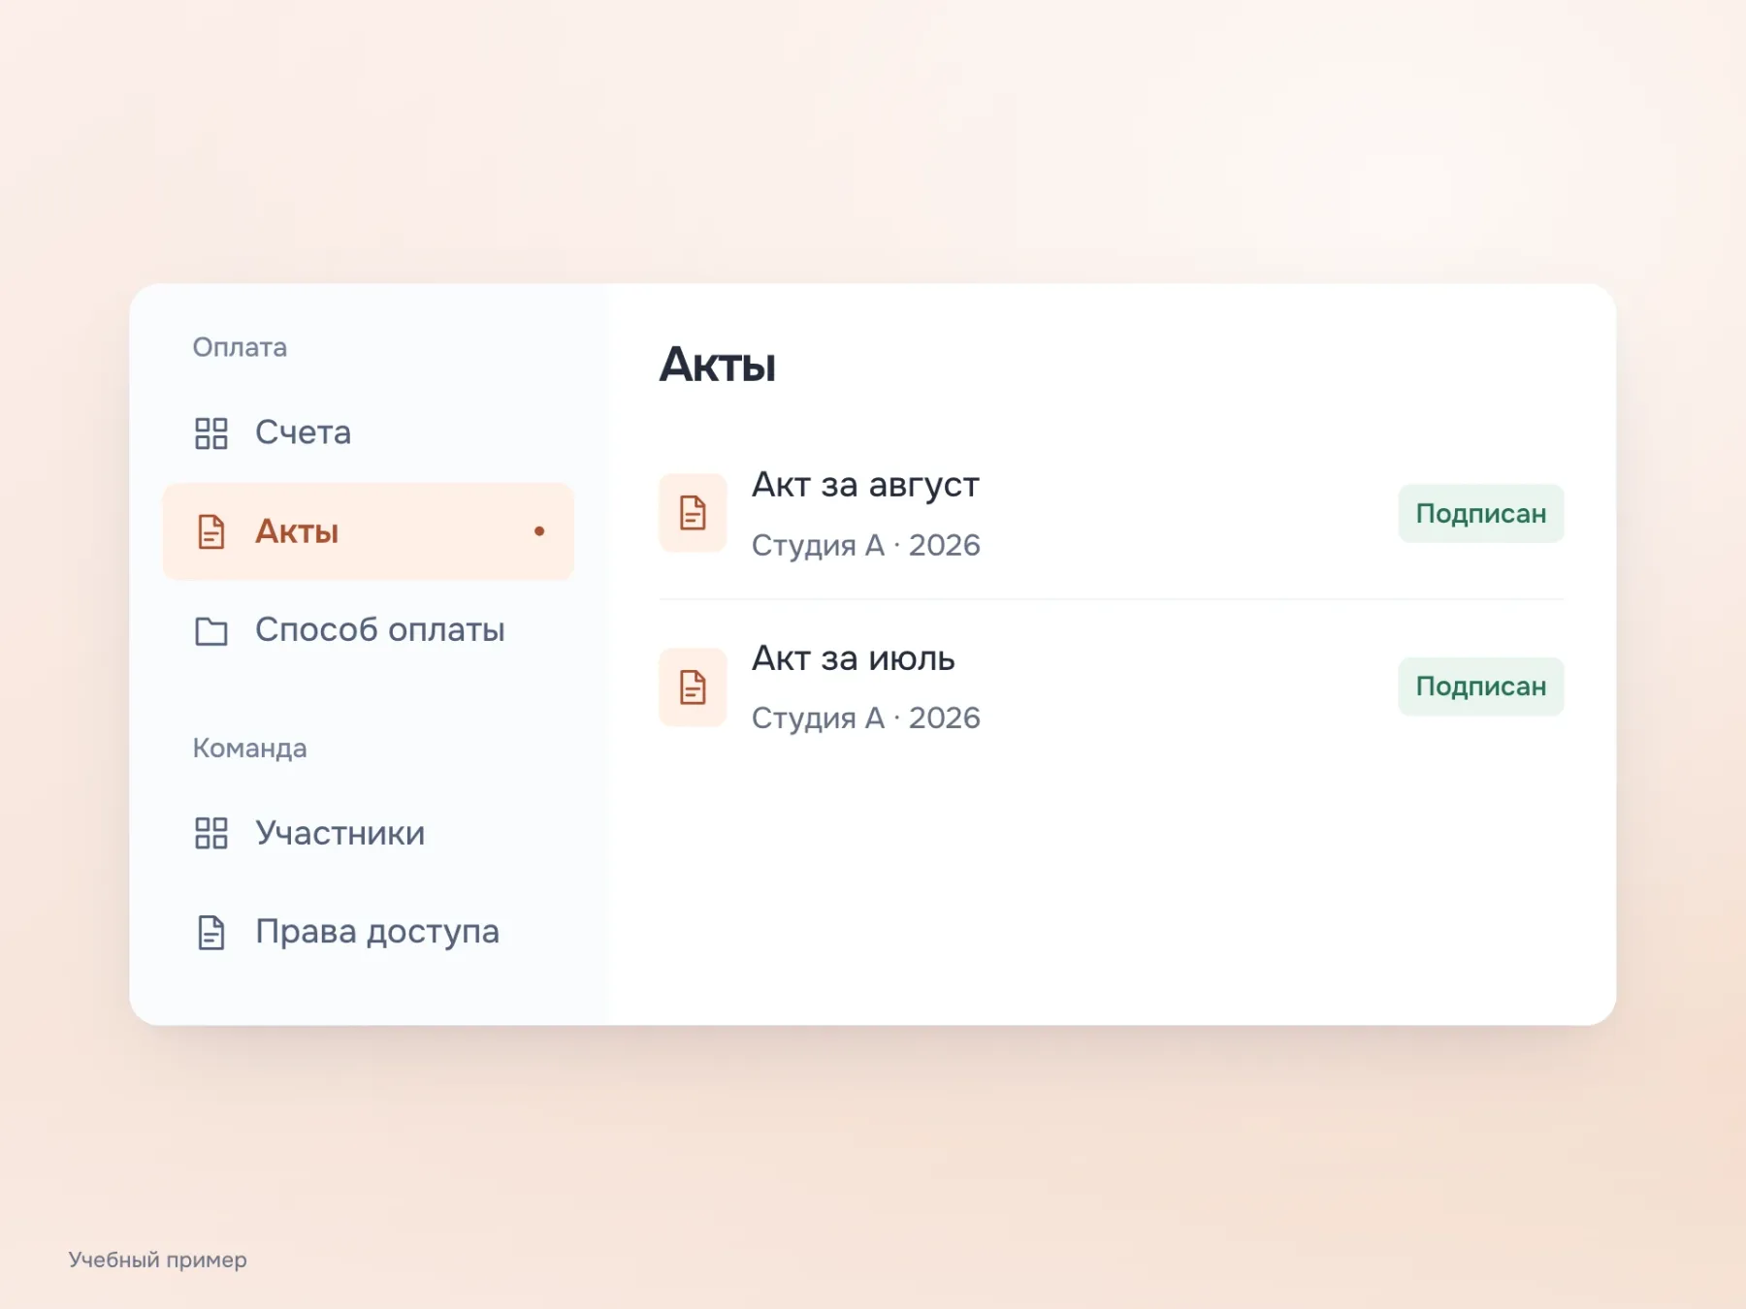Click Подписан badge for Акт за август

[1480, 513]
